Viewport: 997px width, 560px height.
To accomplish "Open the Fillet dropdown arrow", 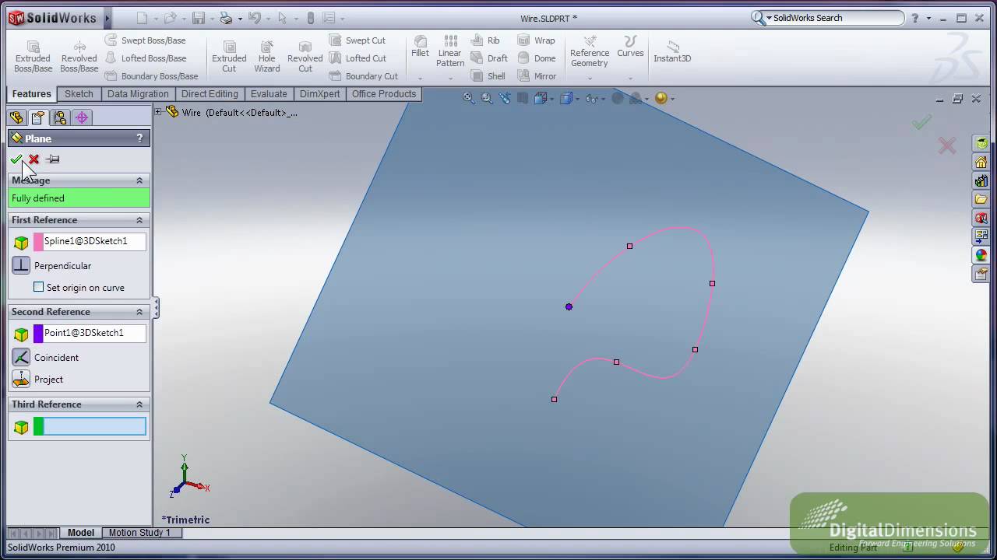I will (420, 79).
